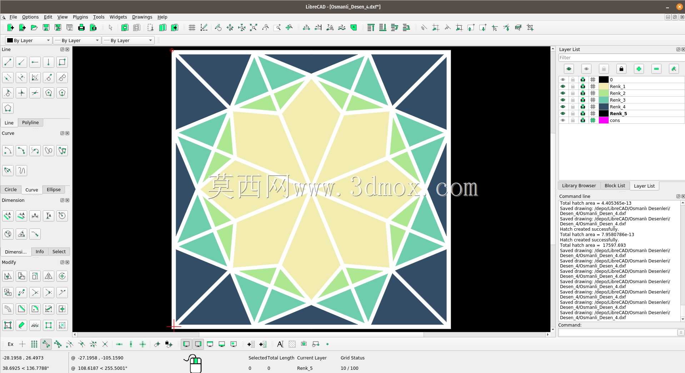Click the Renk_1 layer color swatch

(604, 86)
